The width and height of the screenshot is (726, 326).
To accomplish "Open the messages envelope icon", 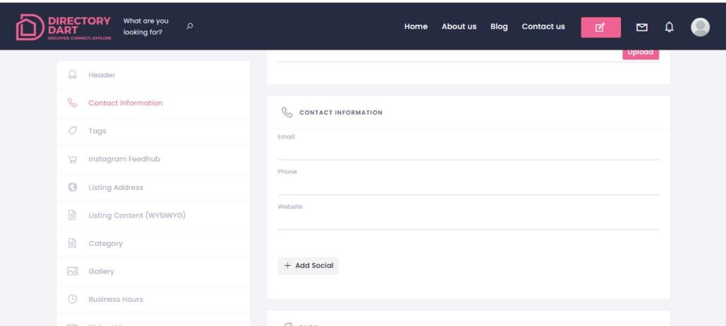I will (x=642, y=28).
